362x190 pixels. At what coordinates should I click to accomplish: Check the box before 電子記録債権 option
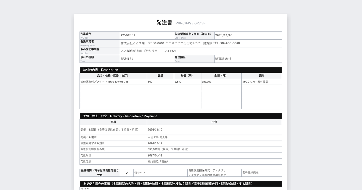(235, 173)
